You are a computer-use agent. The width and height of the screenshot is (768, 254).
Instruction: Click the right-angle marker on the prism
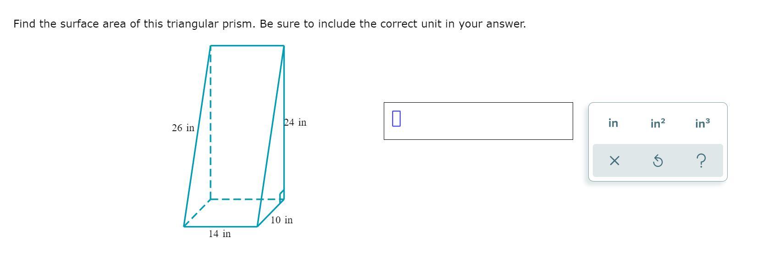coord(282,196)
